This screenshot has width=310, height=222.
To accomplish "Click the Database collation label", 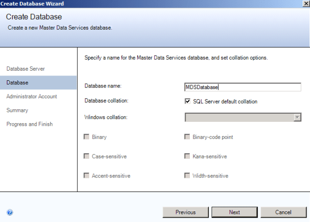I will pos(107,101).
